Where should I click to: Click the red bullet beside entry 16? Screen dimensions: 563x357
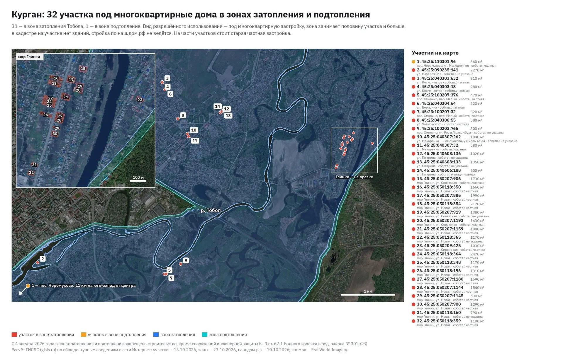coord(413,187)
